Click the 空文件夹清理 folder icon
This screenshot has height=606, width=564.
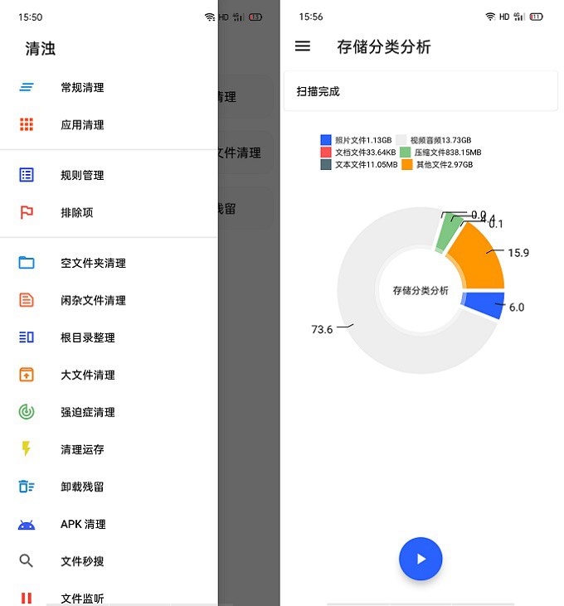click(27, 263)
